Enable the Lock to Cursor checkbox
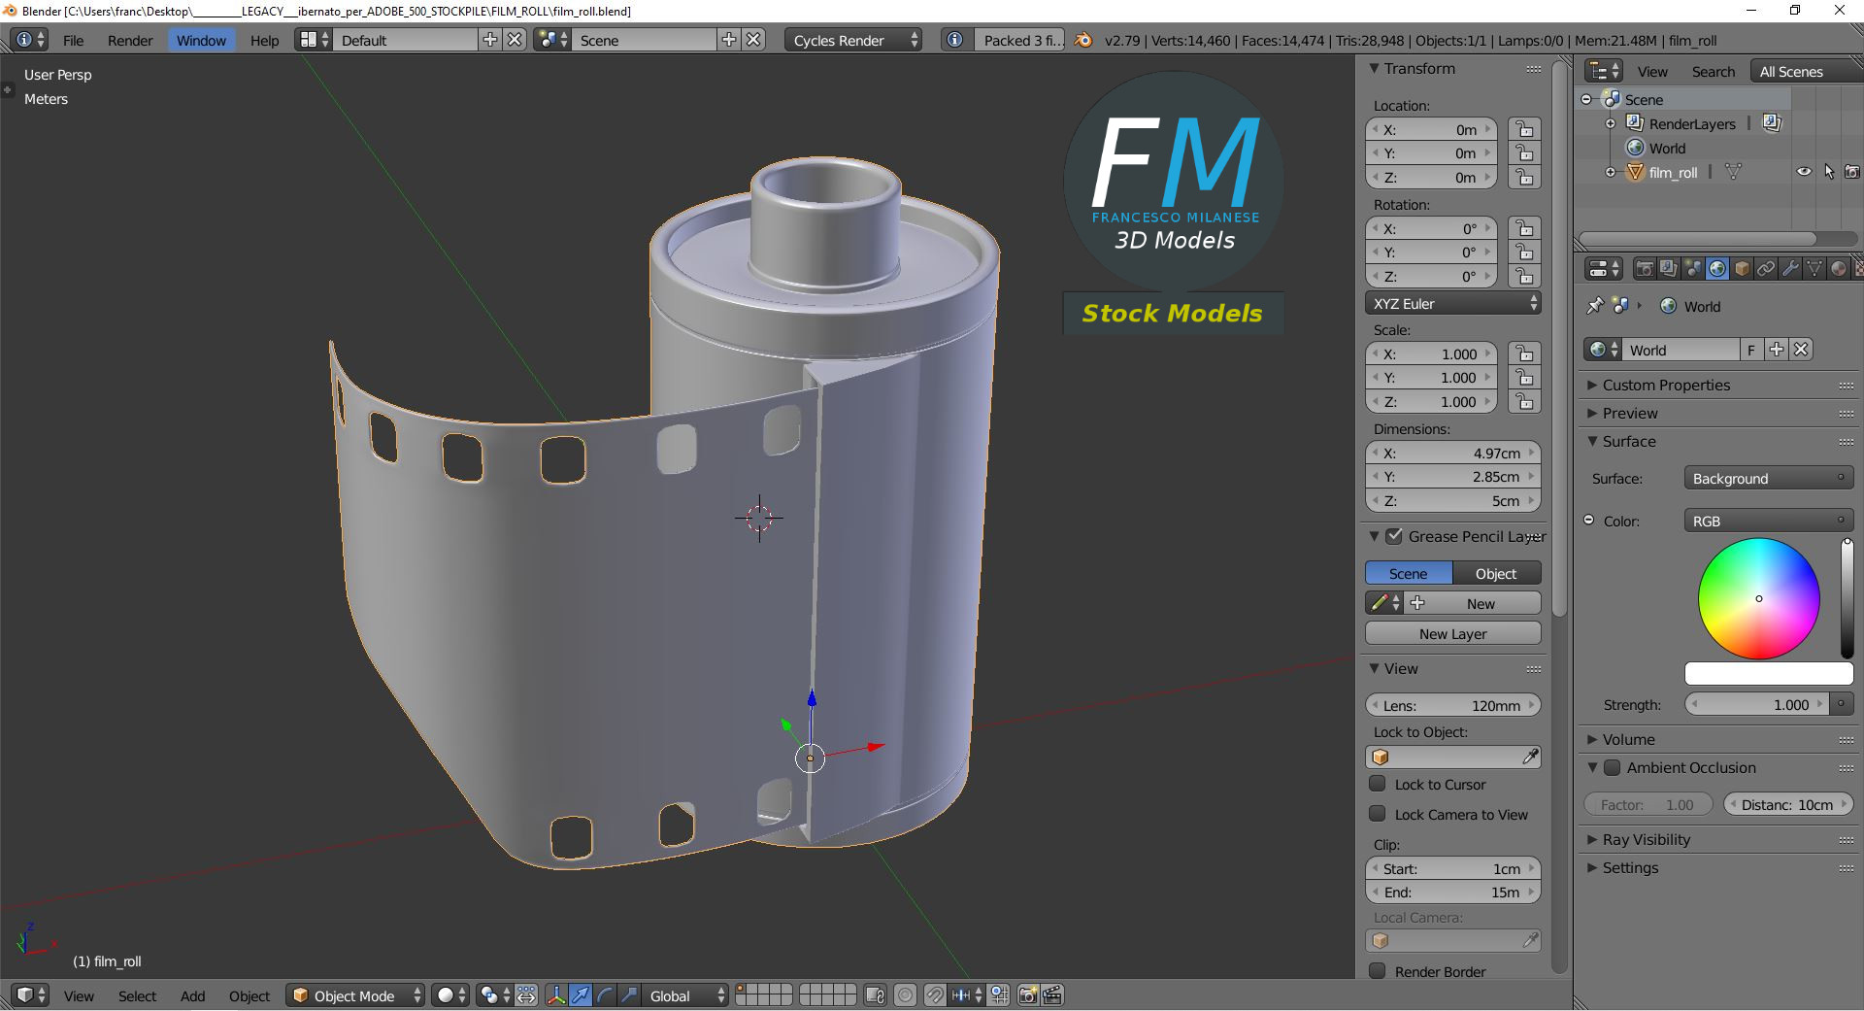The width and height of the screenshot is (1864, 1011). tap(1378, 784)
